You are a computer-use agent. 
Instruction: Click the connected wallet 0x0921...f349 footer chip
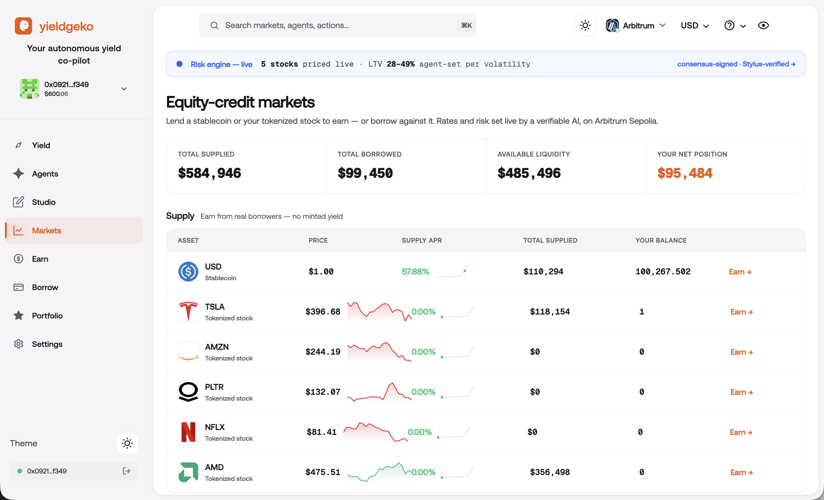click(x=74, y=471)
